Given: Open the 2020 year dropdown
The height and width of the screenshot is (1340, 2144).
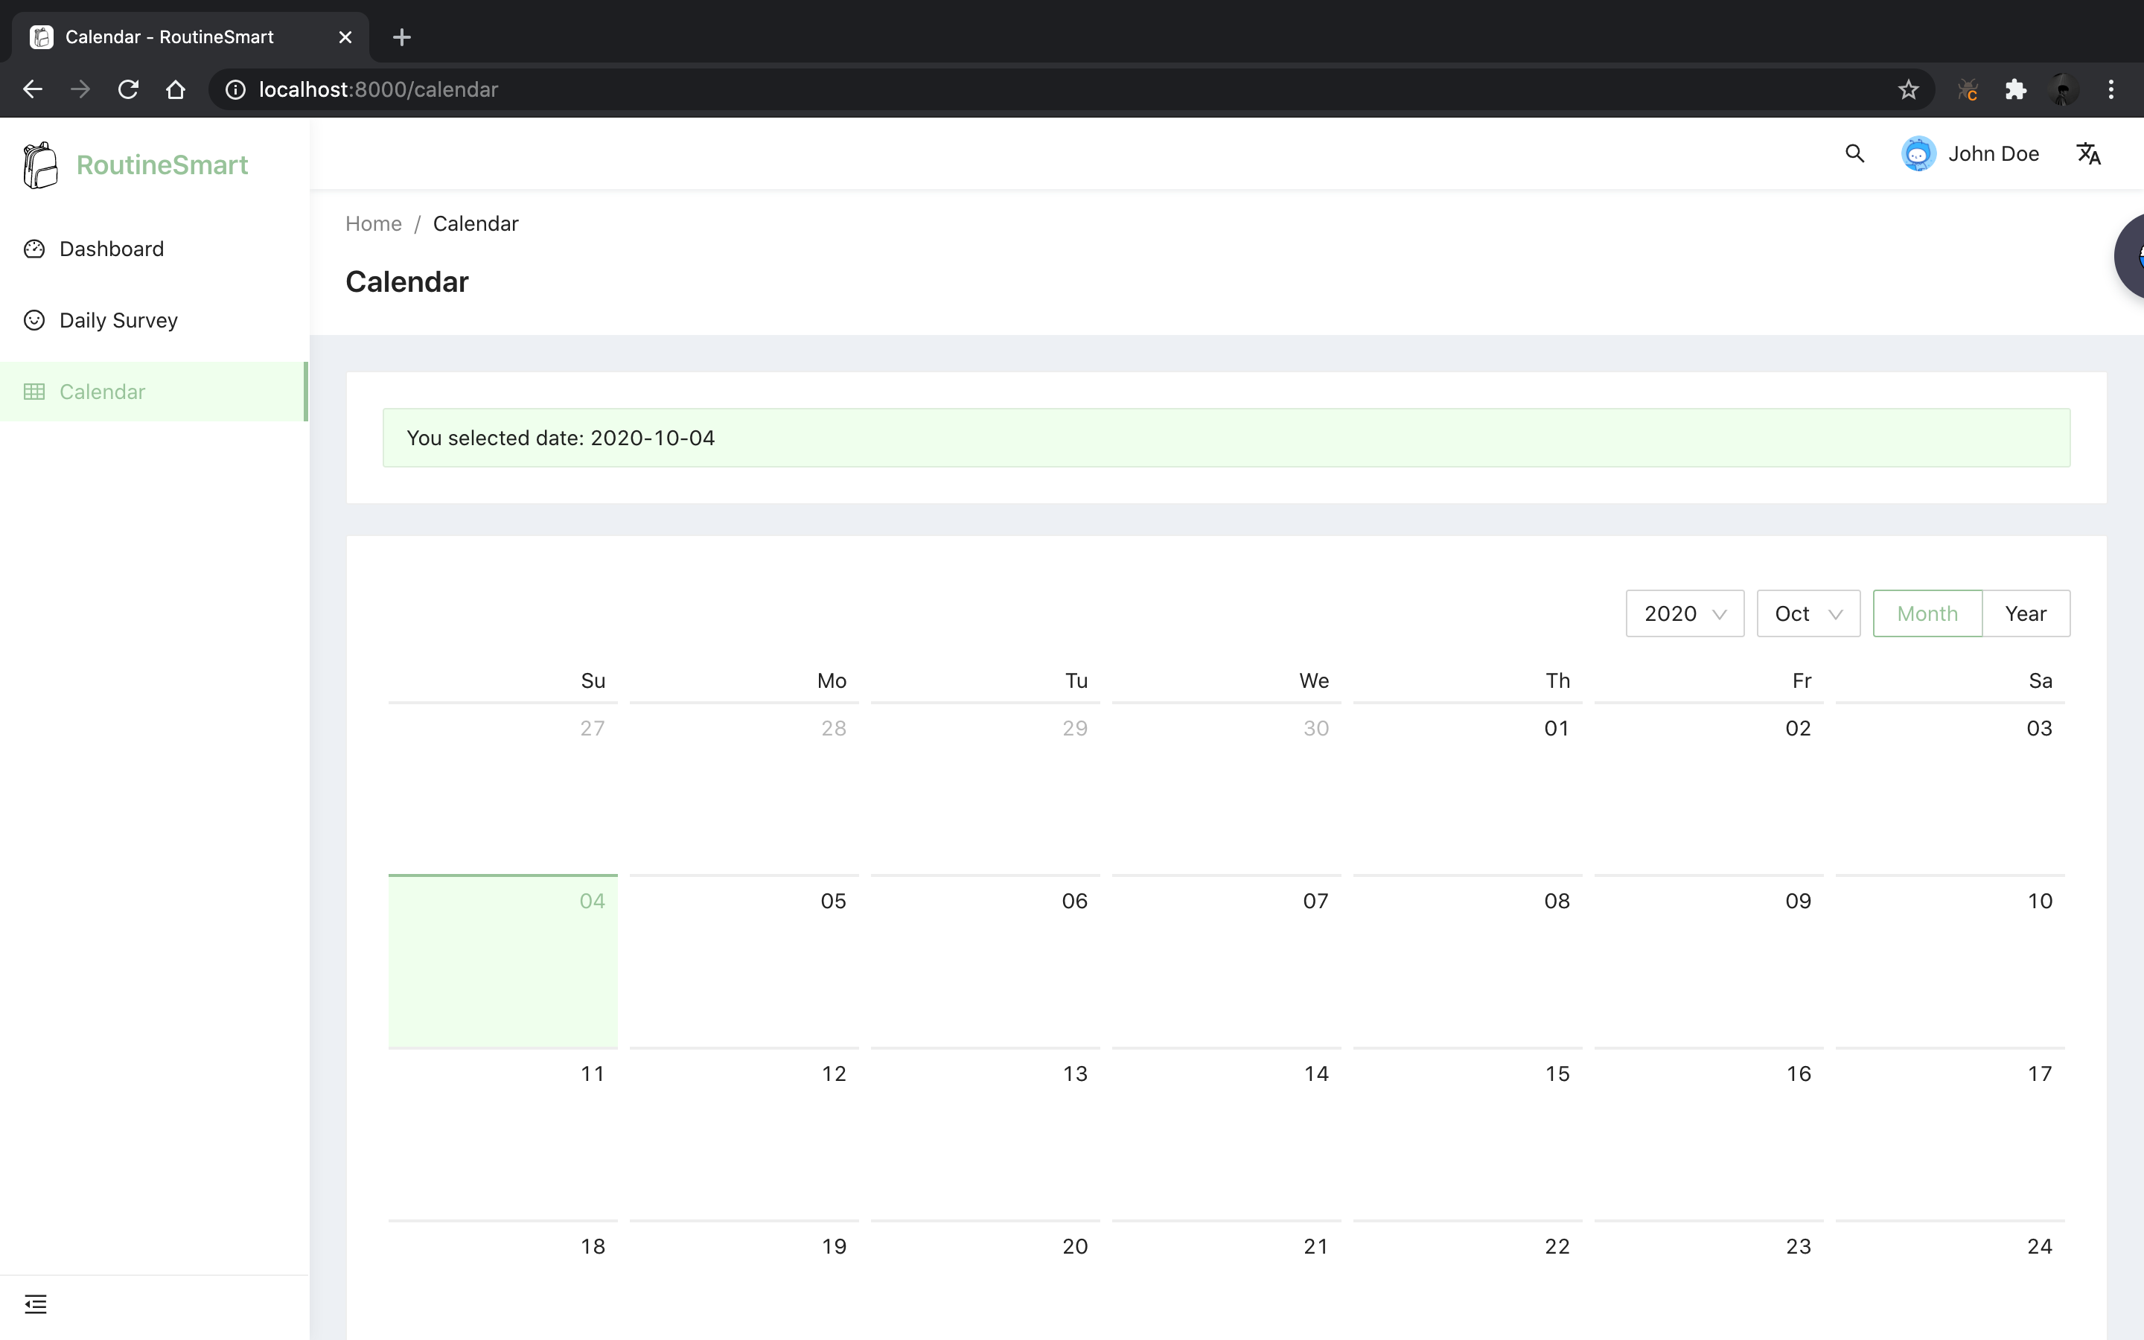Looking at the screenshot, I should point(1684,613).
